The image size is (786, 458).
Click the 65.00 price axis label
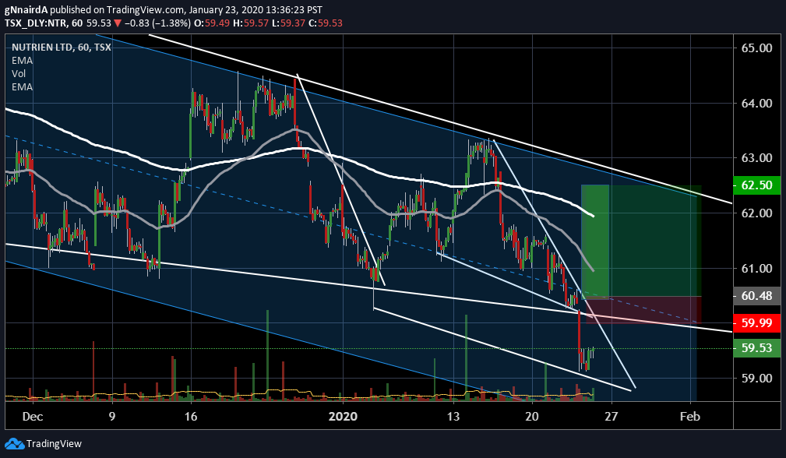756,48
